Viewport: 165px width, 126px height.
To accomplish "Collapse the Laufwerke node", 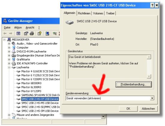I will point(9,67).
